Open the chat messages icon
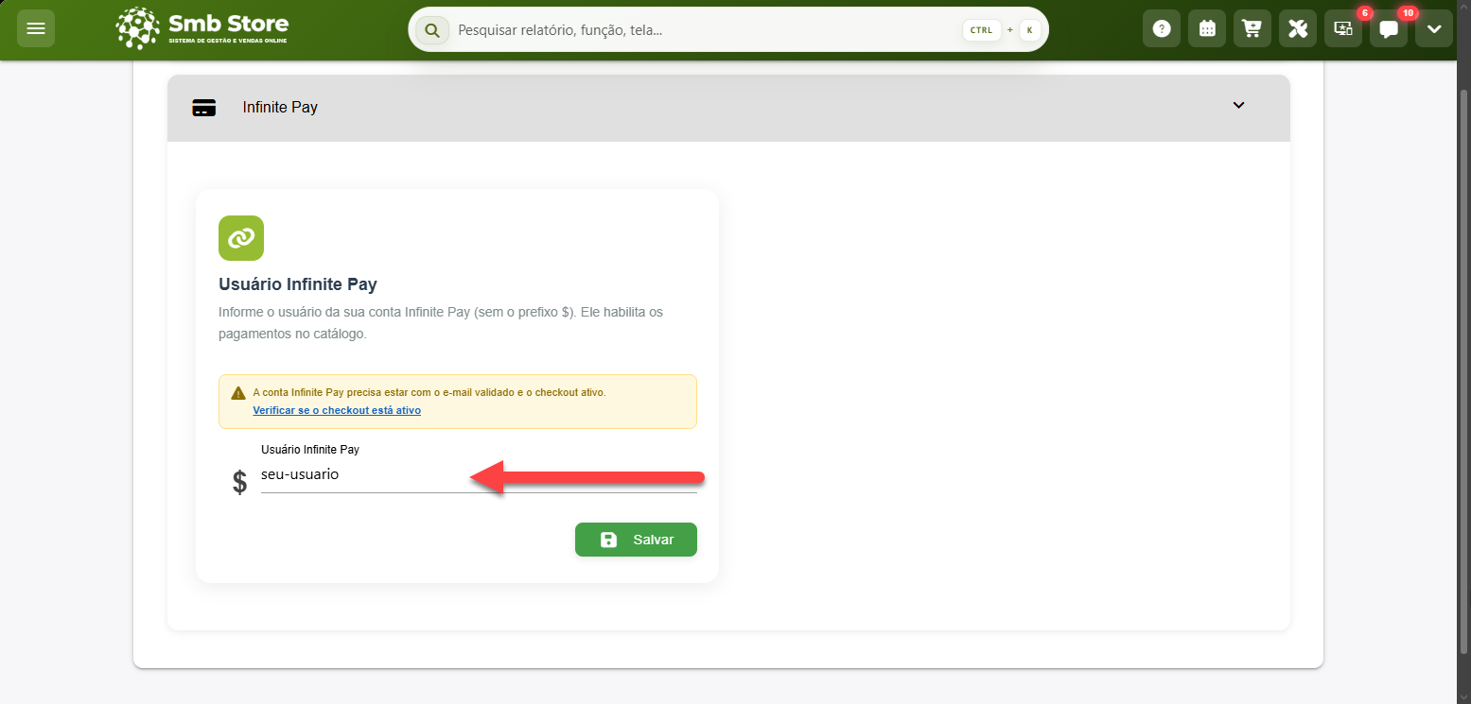The image size is (1471, 704). click(x=1389, y=28)
